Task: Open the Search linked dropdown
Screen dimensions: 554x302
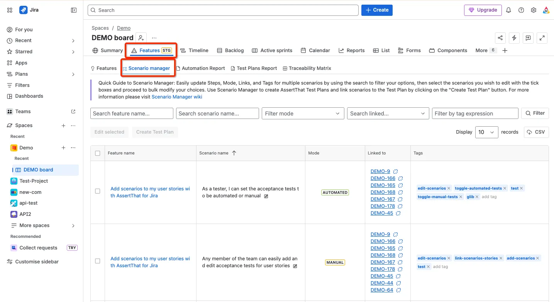Action: pyautogui.click(x=388, y=114)
